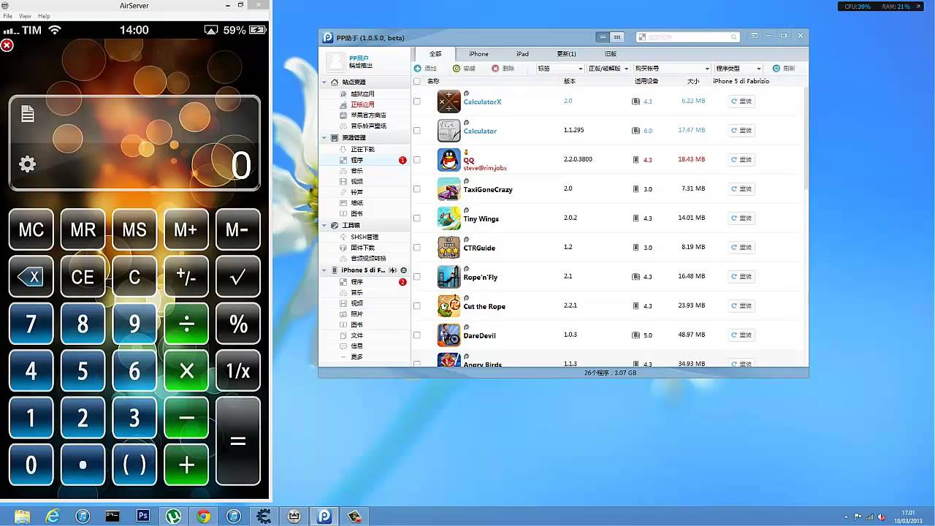The width and height of the screenshot is (935, 526).
Task: Open File Explorer from the taskbar
Action: [23, 516]
